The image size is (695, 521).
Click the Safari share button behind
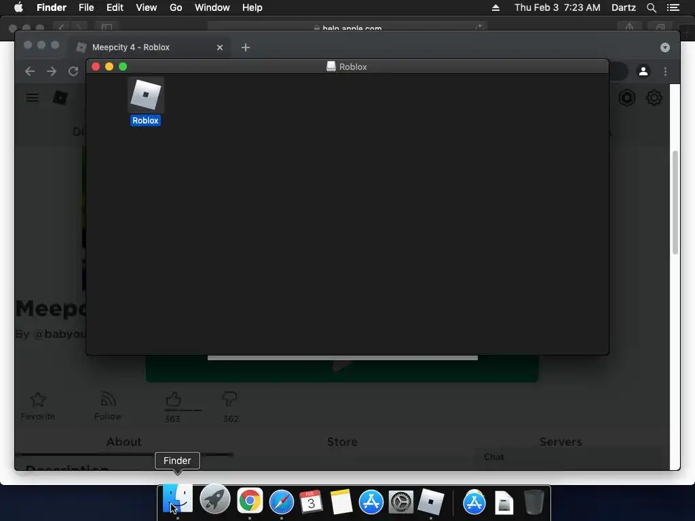629,27
